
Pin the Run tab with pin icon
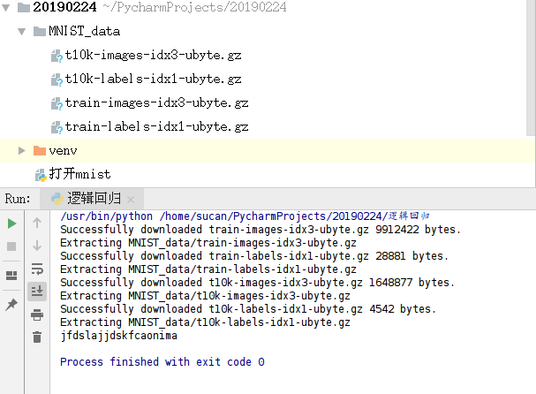coord(11,304)
